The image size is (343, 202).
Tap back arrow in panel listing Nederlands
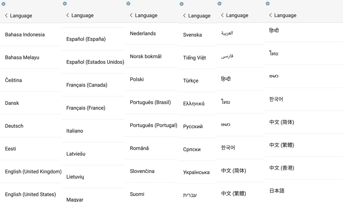pos(131,15)
